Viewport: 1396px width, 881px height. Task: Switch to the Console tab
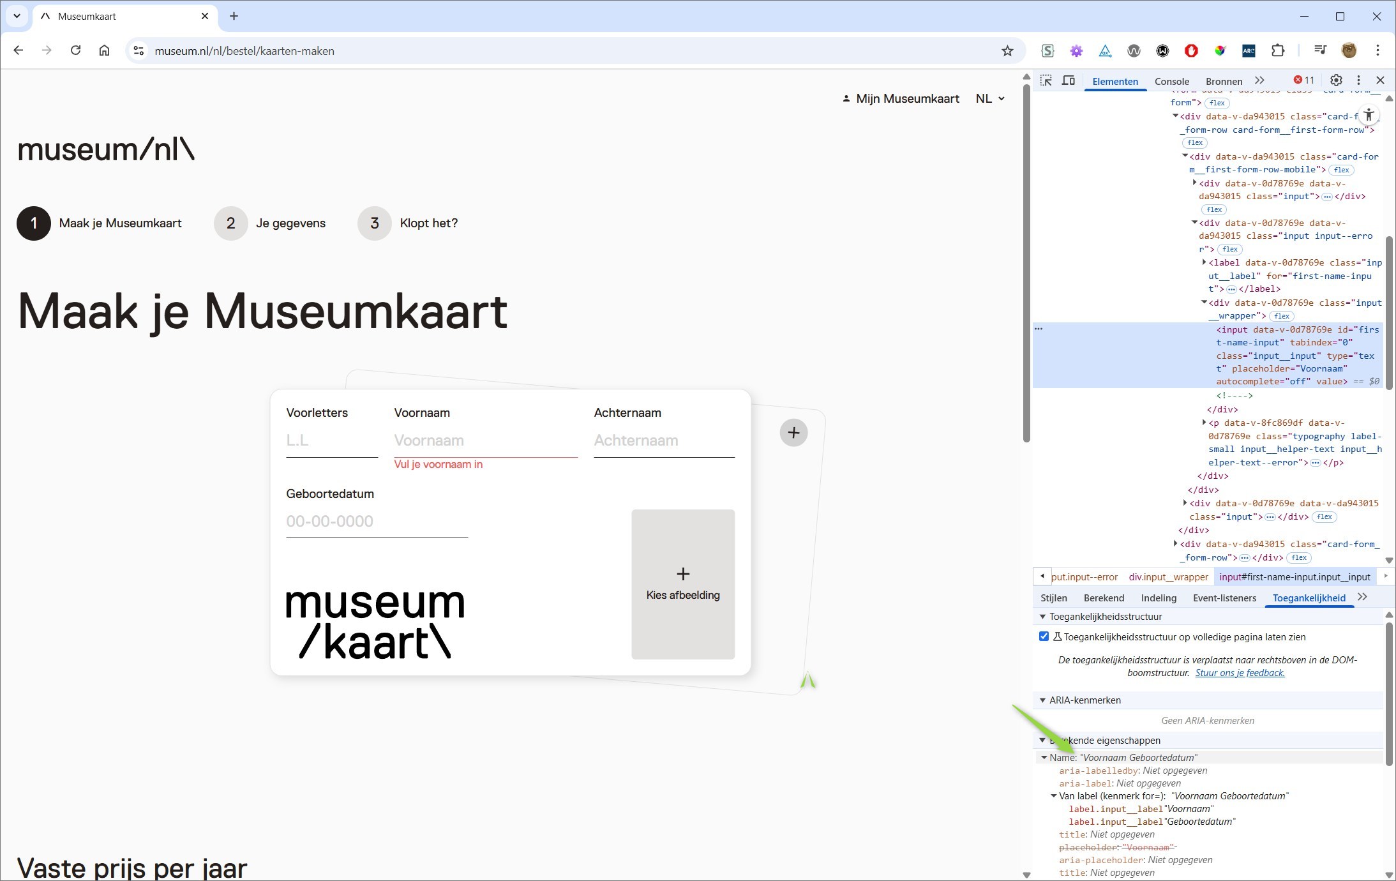pos(1172,81)
